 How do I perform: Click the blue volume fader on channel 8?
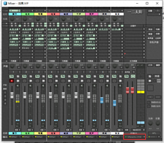[102, 100]
